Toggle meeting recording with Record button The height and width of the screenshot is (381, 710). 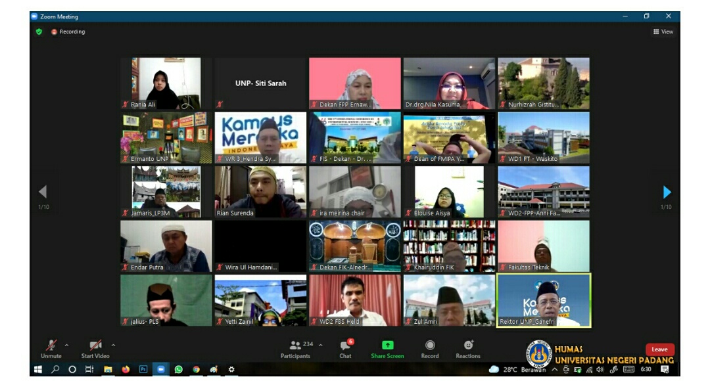pos(430,348)
